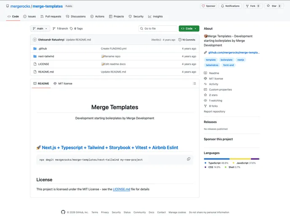Switch to the Issues tab
Viewport: 290px width, 216px height.
[30, 16]
